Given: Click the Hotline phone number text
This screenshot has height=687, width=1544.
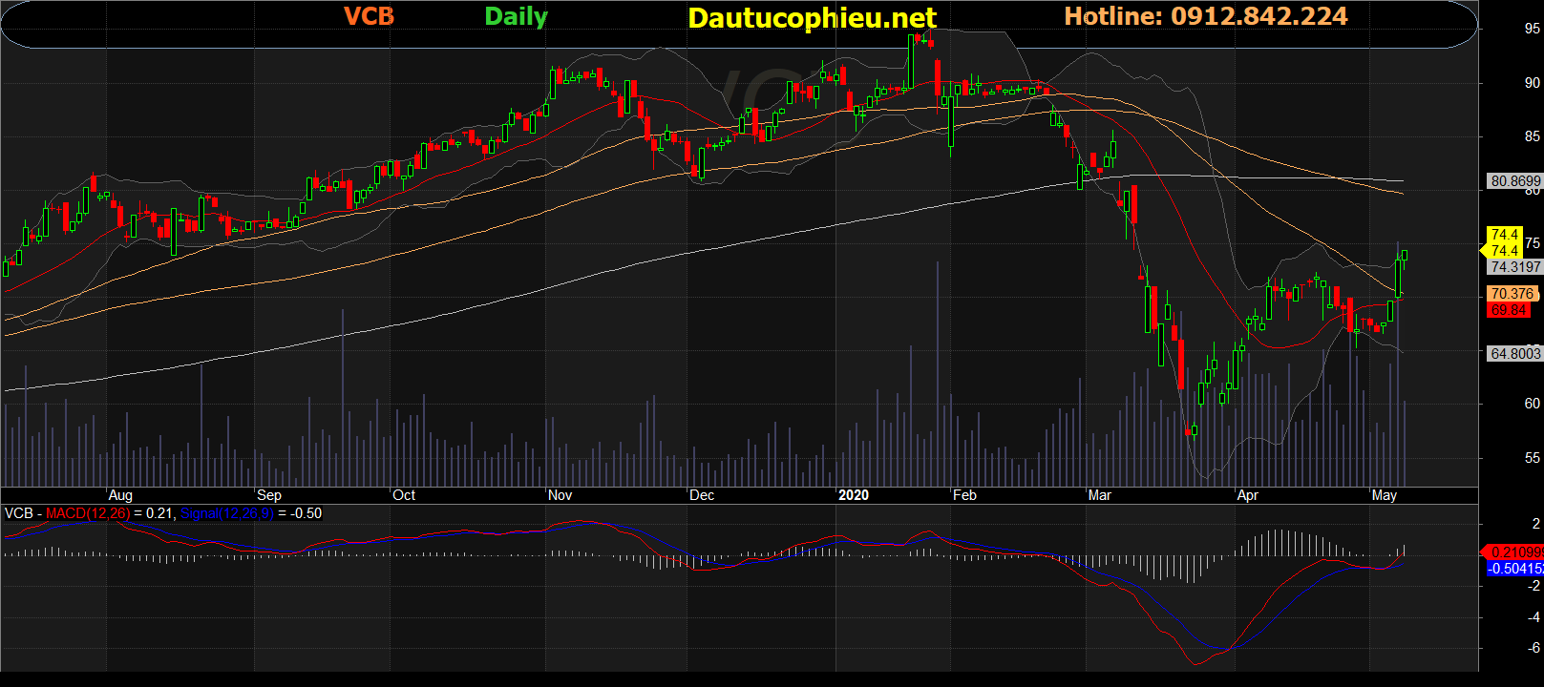Looking at the screenshot, I should (1205, 16).
